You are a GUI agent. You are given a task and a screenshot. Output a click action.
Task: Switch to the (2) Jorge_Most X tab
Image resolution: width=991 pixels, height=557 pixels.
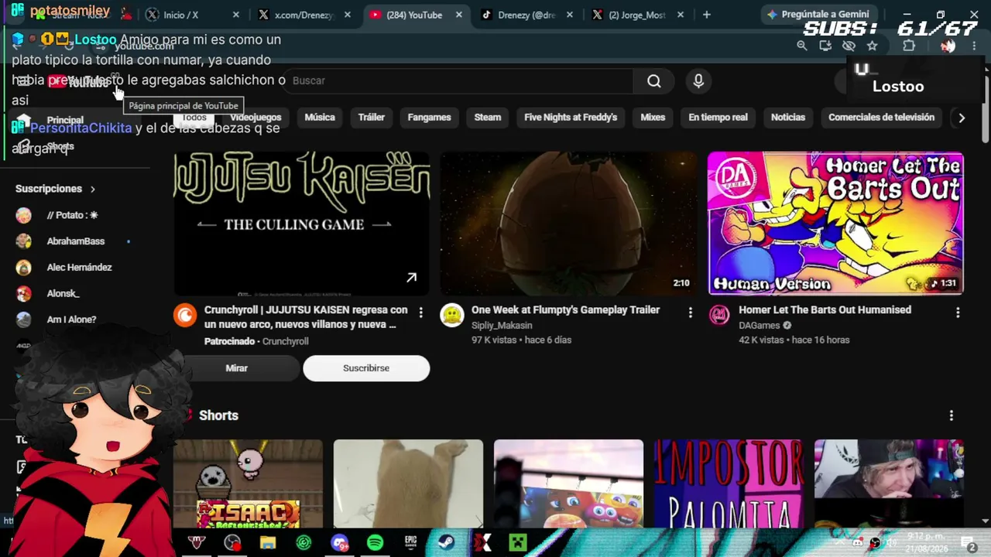(636, 15)
